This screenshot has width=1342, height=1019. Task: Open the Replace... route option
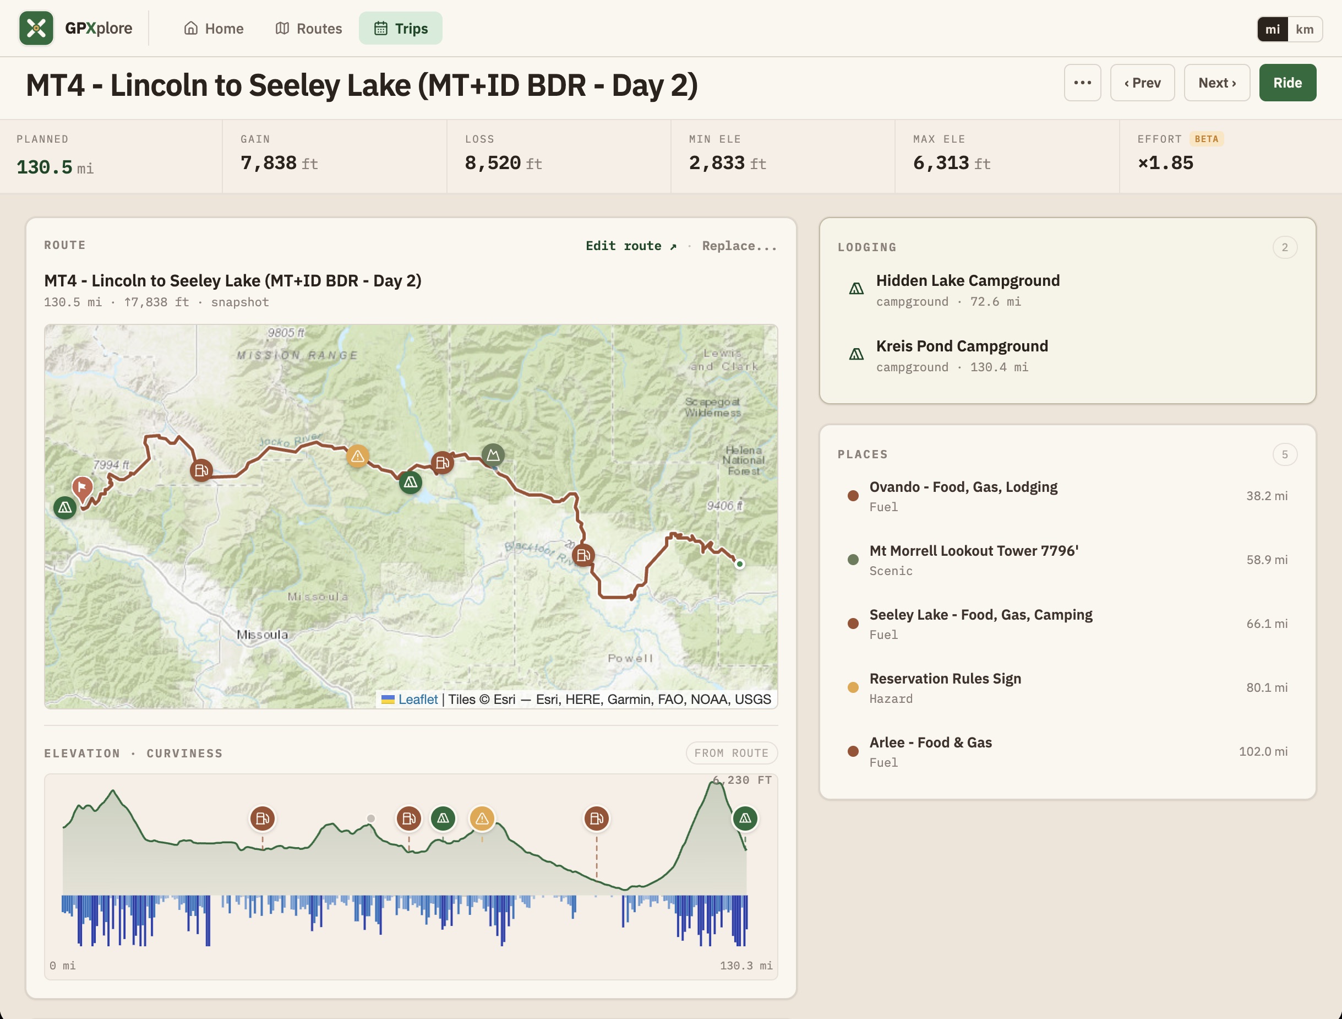click(x=740, y=246)
